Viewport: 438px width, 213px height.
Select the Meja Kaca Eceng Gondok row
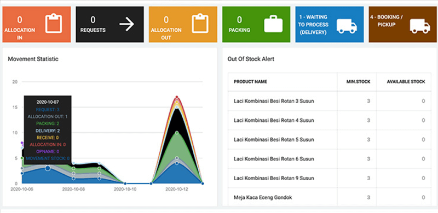330,197
